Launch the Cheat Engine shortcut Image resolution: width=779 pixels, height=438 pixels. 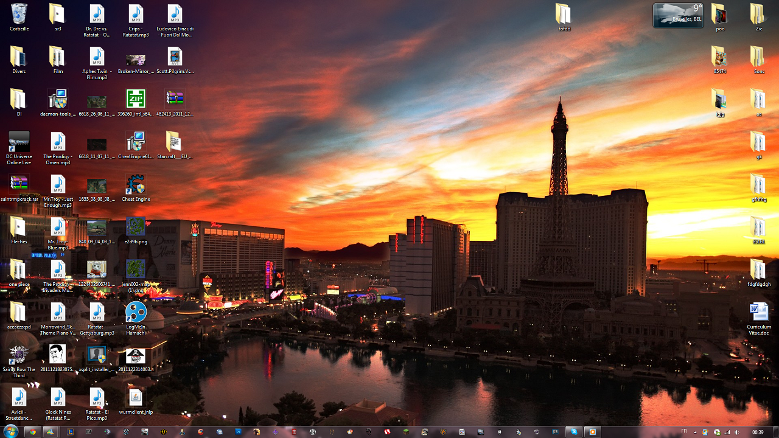[x=136, y=187]
